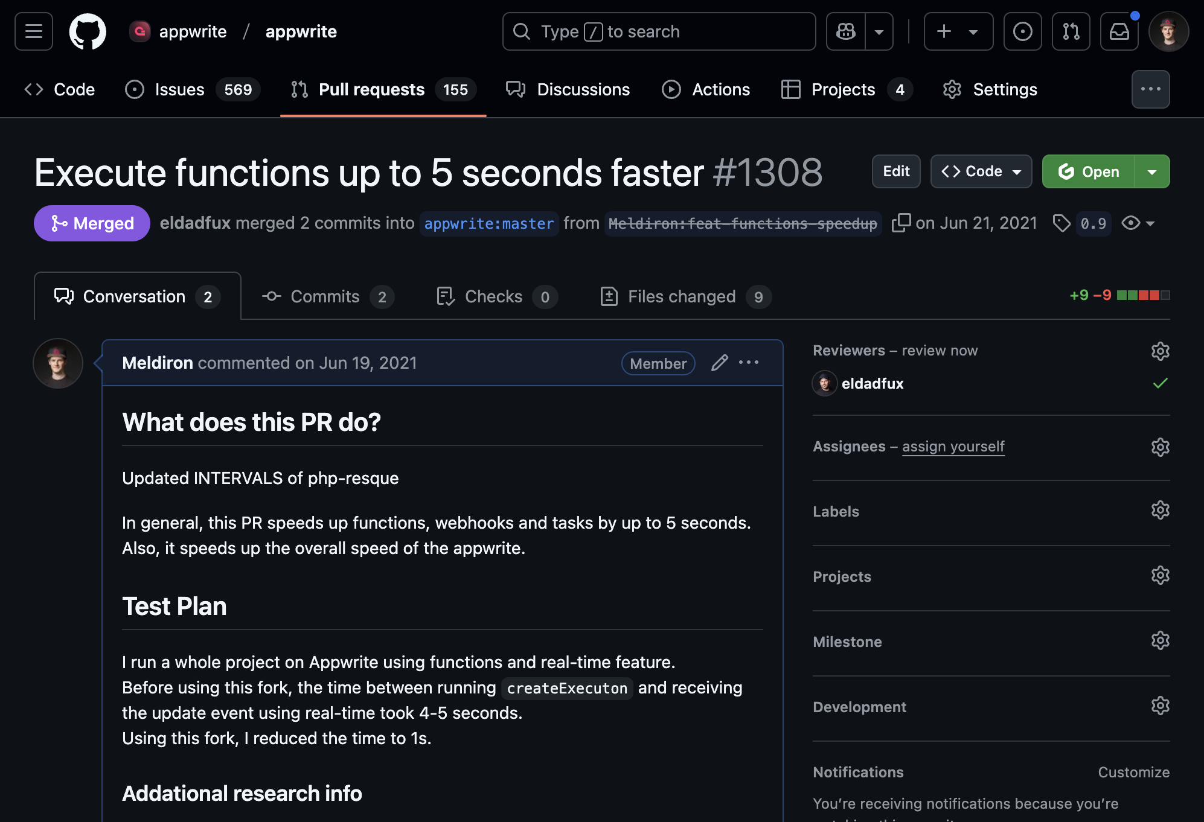Open Development settings gear
This screenshot has height=822, width=1204.
[1160, 706]
